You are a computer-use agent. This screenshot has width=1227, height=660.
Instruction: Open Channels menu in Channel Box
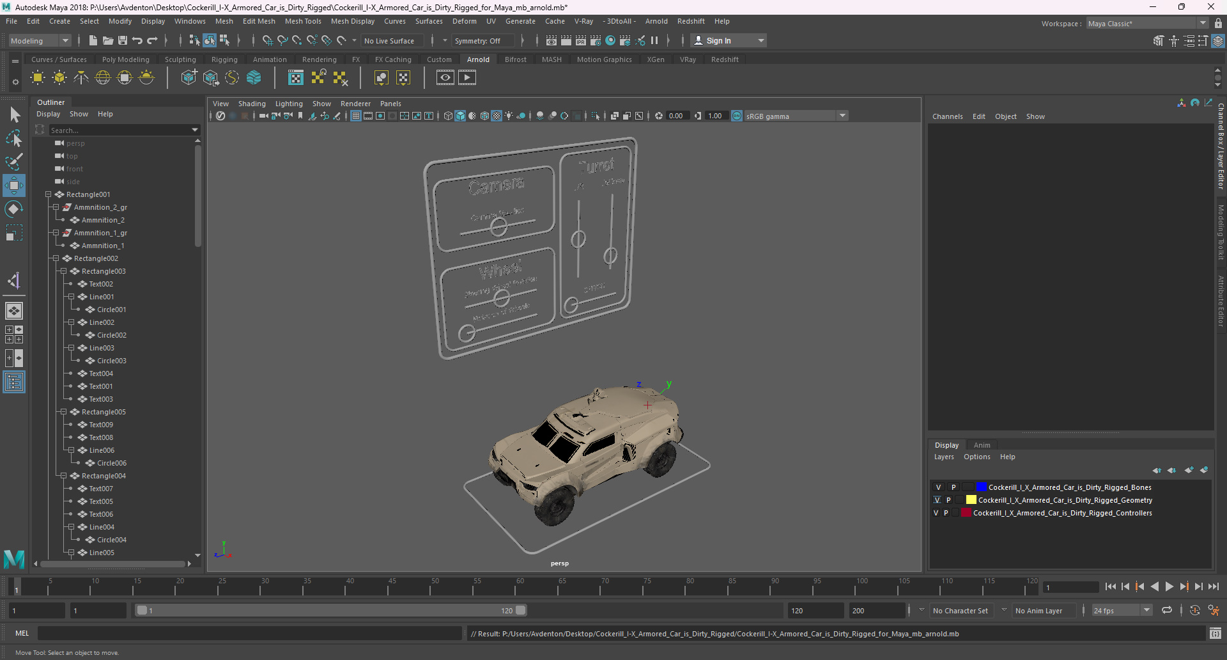point(947,116)
